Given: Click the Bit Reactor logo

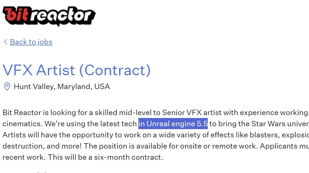Looking at the screenshot, I should (x=49, y=16).
